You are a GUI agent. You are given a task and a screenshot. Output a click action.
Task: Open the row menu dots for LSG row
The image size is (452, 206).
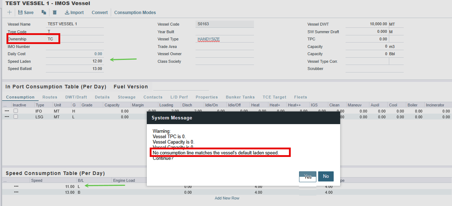pos(7,117)
